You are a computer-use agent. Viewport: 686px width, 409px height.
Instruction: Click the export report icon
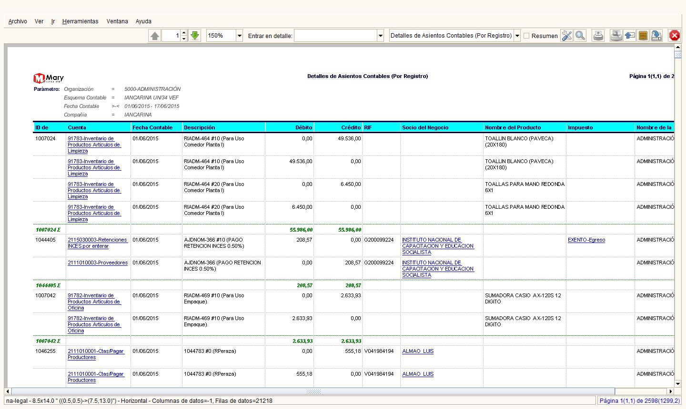click(656, 36)
